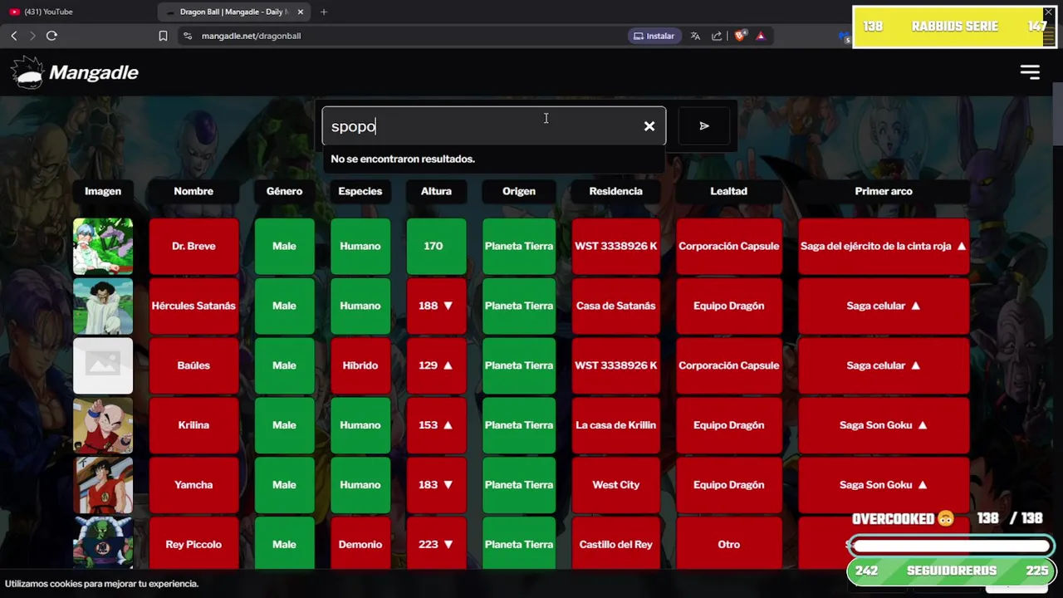Click the bookmark icon beside address bar
Screen dimensions: 1063x598
click(163, 36)
